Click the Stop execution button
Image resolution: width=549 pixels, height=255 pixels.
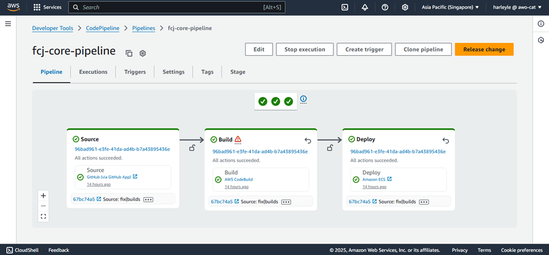click(x=305, y=49)
